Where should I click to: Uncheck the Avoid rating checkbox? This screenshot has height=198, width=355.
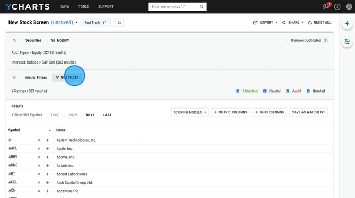point(288,91)
